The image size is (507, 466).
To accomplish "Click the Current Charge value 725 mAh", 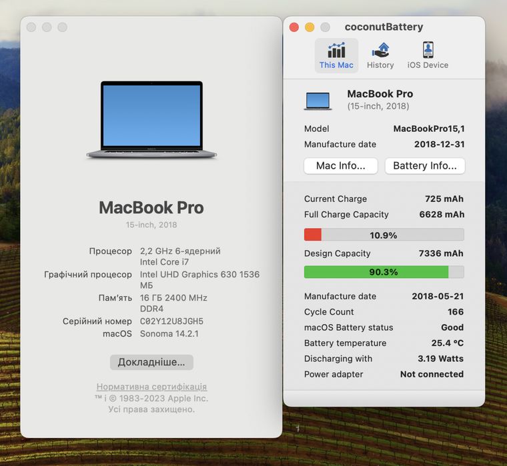I will coord(444,199).
